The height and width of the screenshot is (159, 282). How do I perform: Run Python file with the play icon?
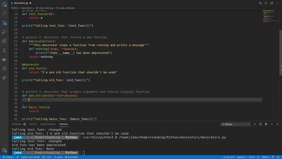point(266,3)
